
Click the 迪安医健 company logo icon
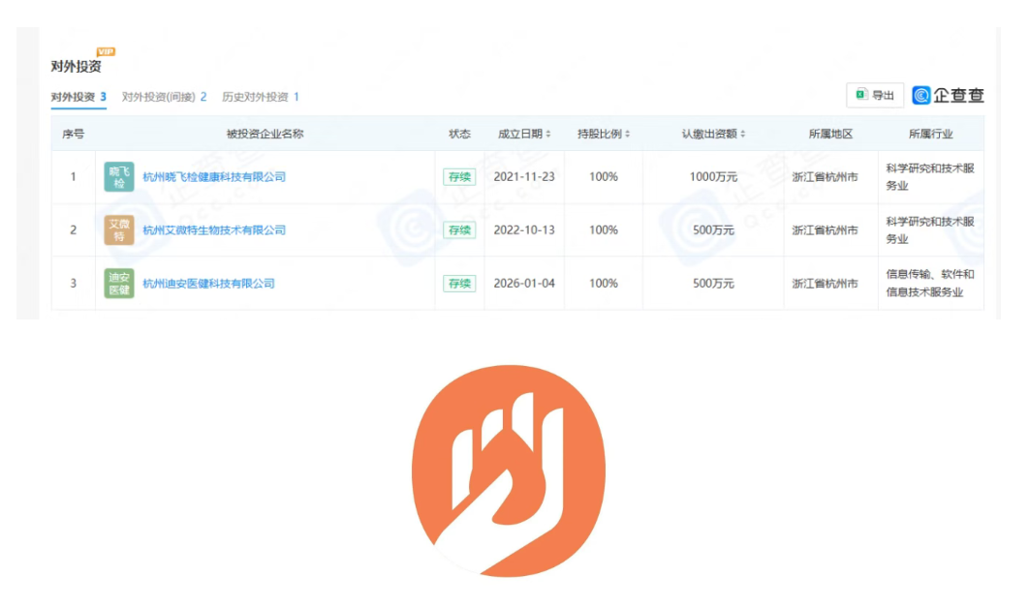coord(119,284)
